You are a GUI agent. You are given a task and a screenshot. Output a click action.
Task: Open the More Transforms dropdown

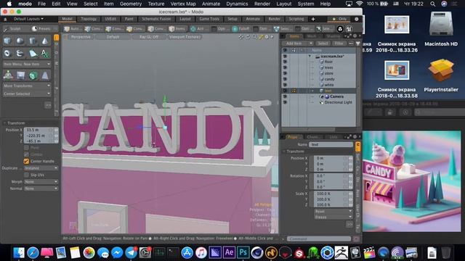click(x=27, y=86)
